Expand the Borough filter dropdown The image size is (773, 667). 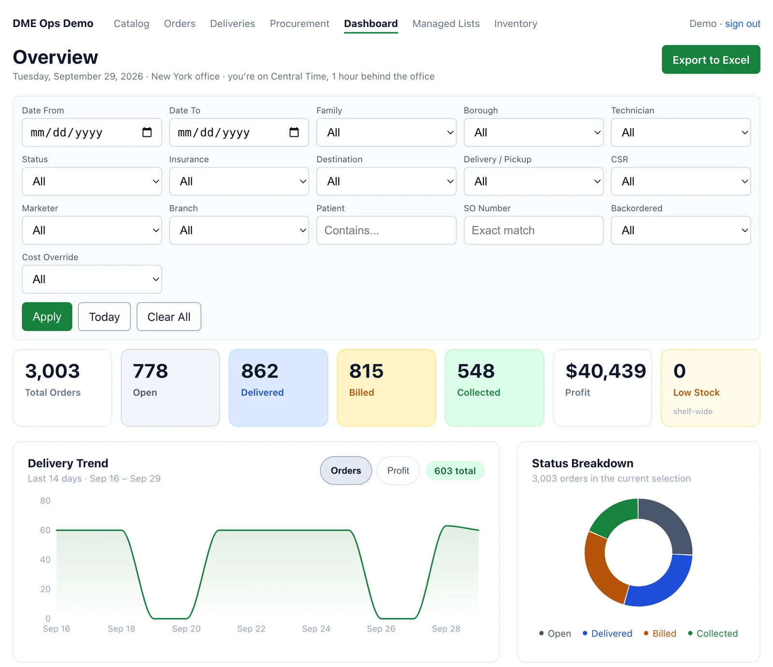point(533,132)
